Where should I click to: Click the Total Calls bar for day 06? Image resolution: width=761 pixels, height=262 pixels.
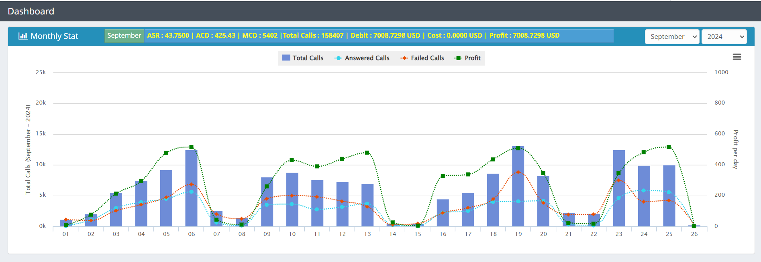tap(192, 188)
